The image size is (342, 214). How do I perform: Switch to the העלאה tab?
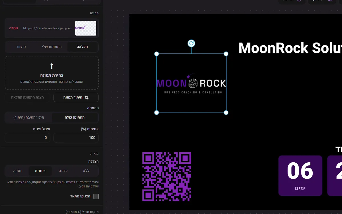[82, 47]
